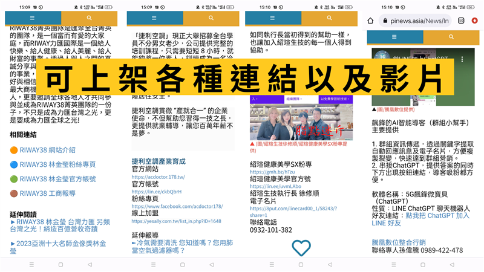Click the browser home icon beside the pinews.asia address

(x=371, y=21)
